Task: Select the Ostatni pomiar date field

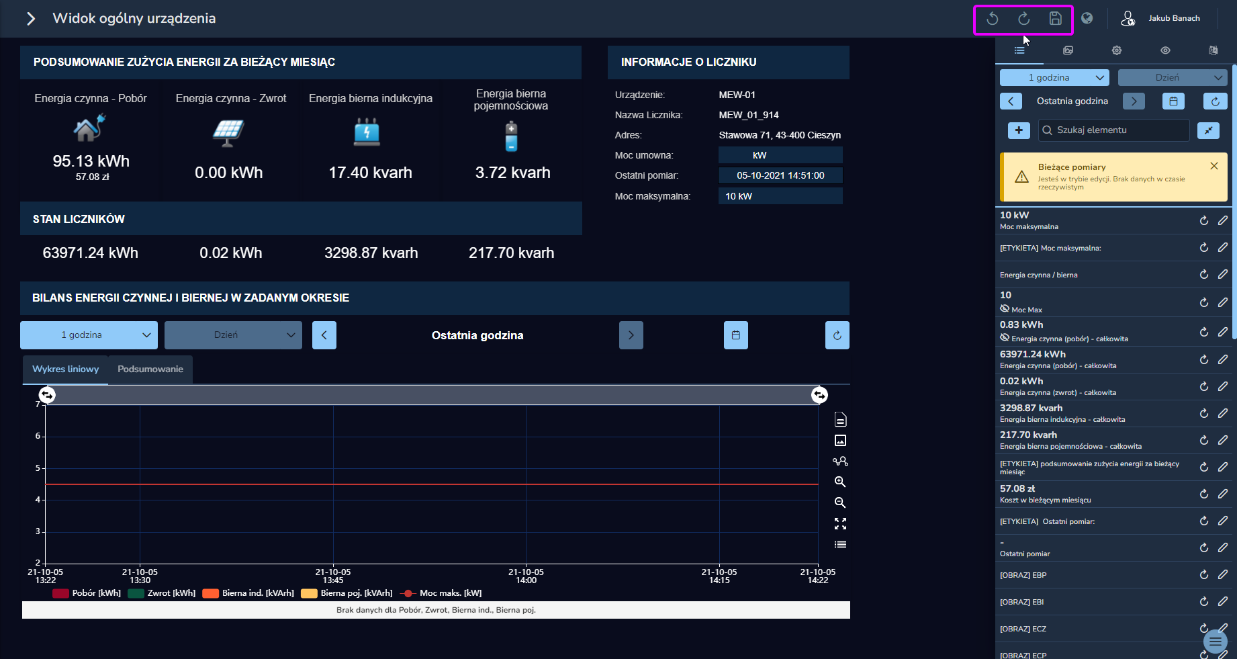Action: [x=780, y=176]
